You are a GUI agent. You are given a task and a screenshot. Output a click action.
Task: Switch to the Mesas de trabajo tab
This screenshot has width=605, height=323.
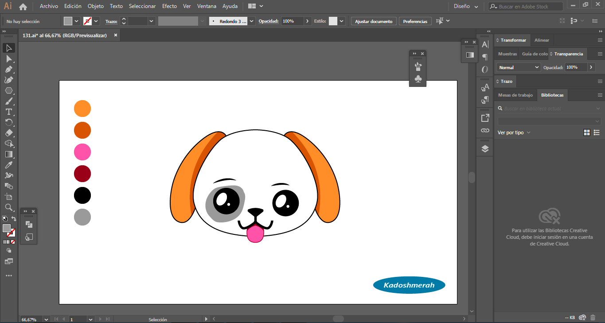click(x=515, y=95)
